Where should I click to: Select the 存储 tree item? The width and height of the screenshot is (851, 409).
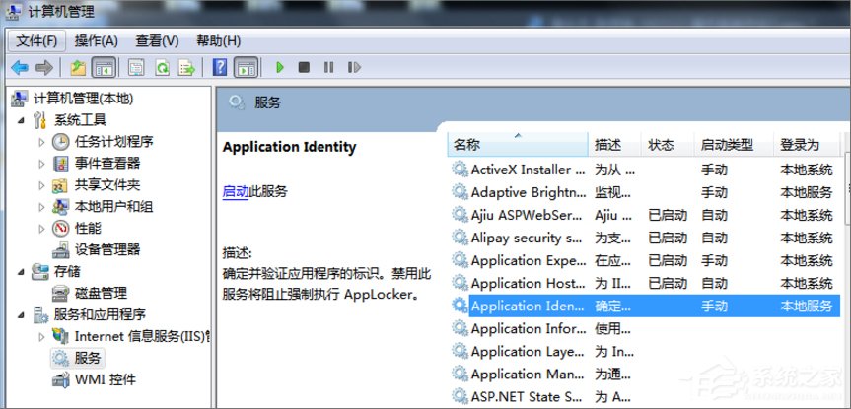click(x=67, y=271)
